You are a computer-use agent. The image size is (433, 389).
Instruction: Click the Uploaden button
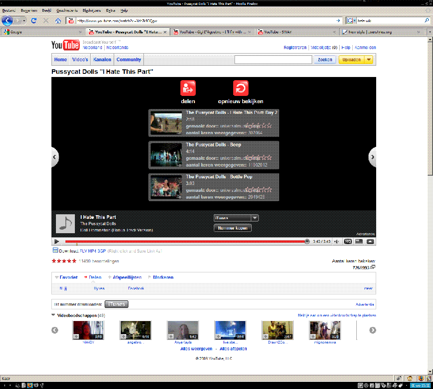(351, 59)
